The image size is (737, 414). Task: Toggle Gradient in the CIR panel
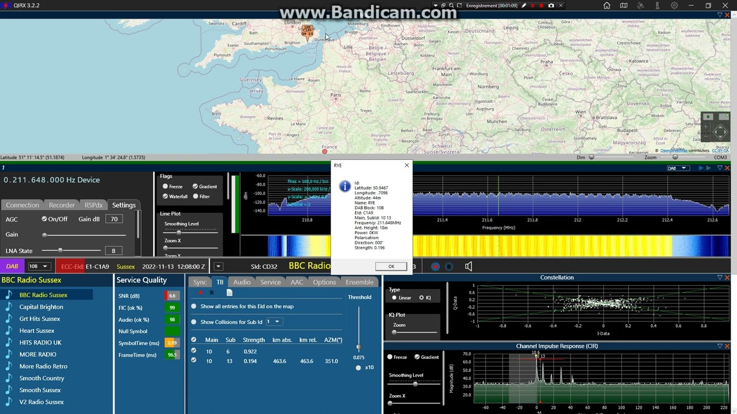click(x=417, y=357)
